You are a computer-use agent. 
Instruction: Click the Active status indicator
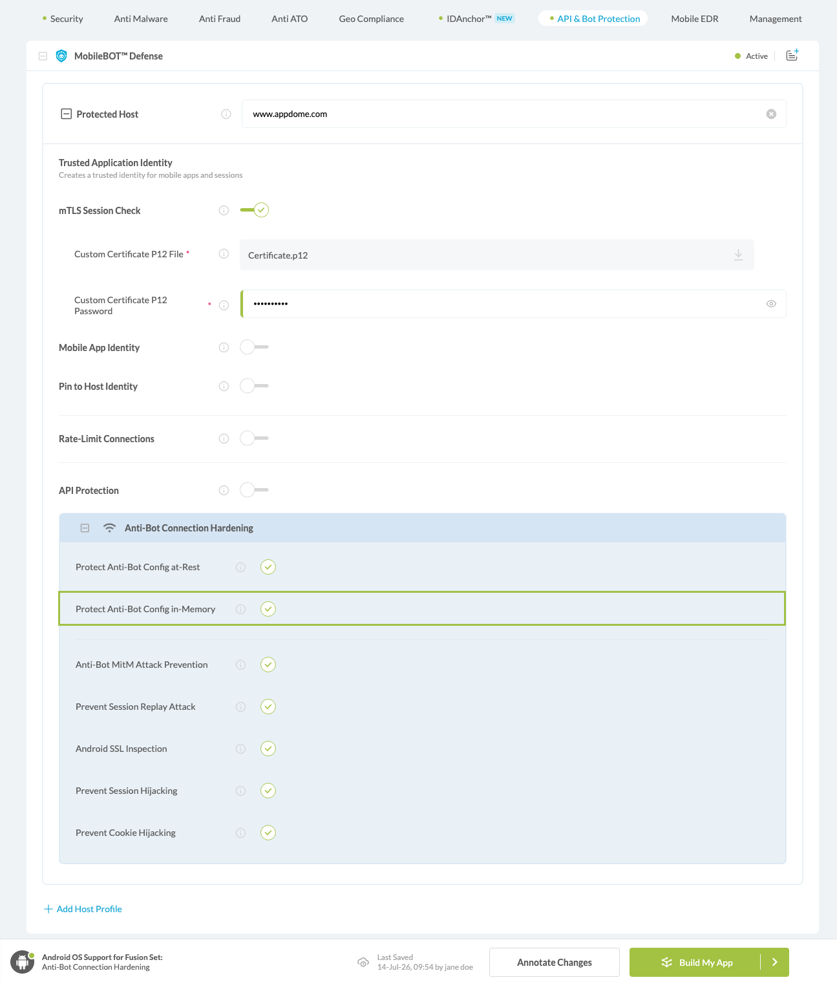coord(752,56)
